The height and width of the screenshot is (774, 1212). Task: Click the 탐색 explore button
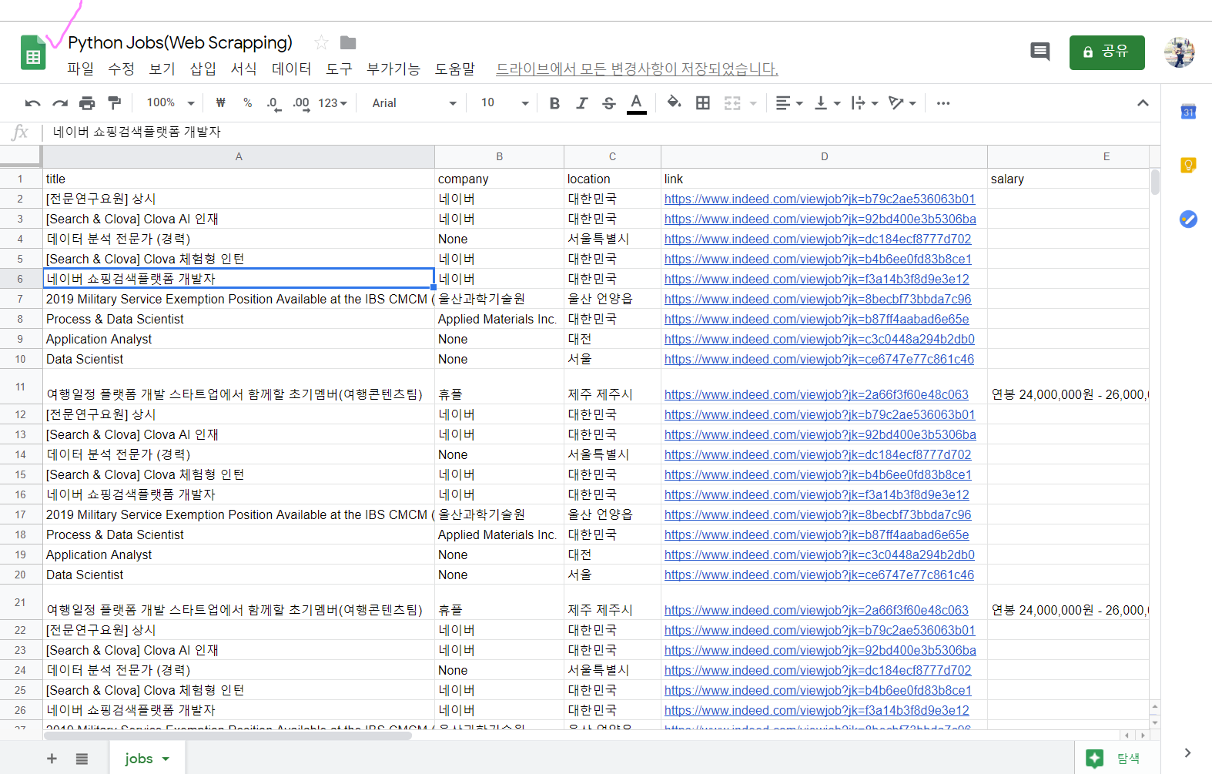[x=1113, y=759]
